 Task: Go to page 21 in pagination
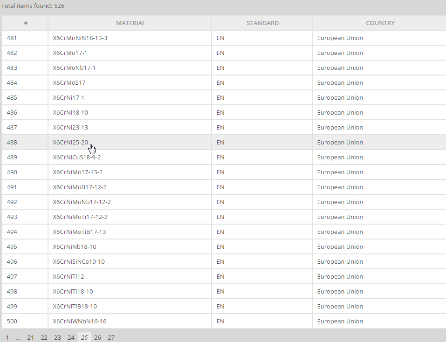(30, 337)
